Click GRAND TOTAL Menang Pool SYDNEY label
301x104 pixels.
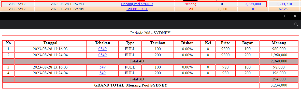(131, 85)
